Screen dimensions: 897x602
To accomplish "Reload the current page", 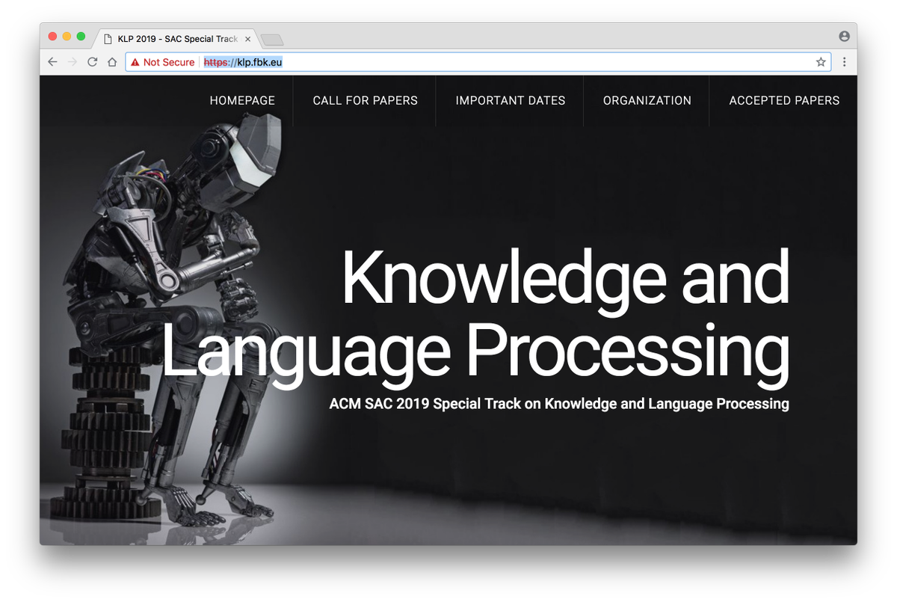I will click(x=93, y=62).
